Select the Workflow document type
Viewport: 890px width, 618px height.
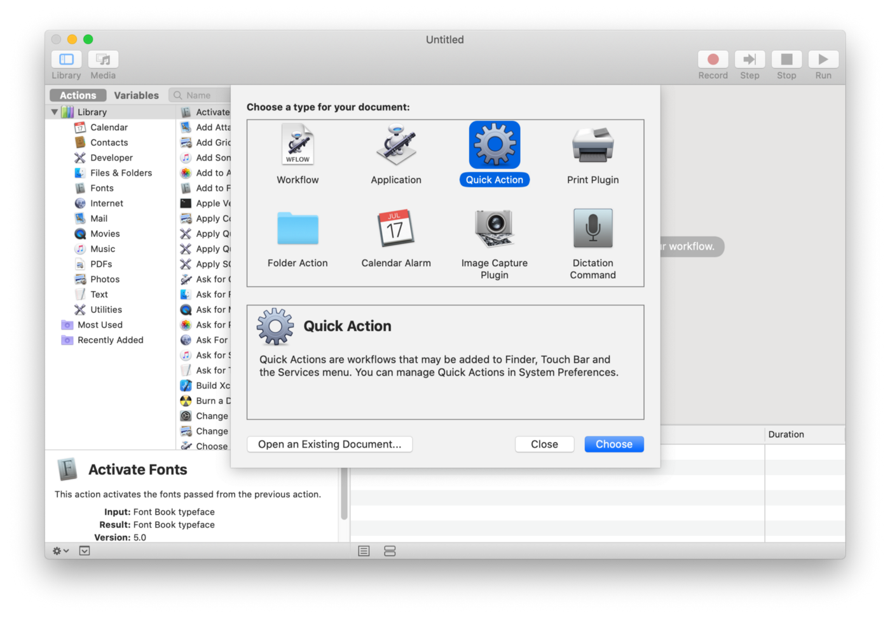(298, 154)
